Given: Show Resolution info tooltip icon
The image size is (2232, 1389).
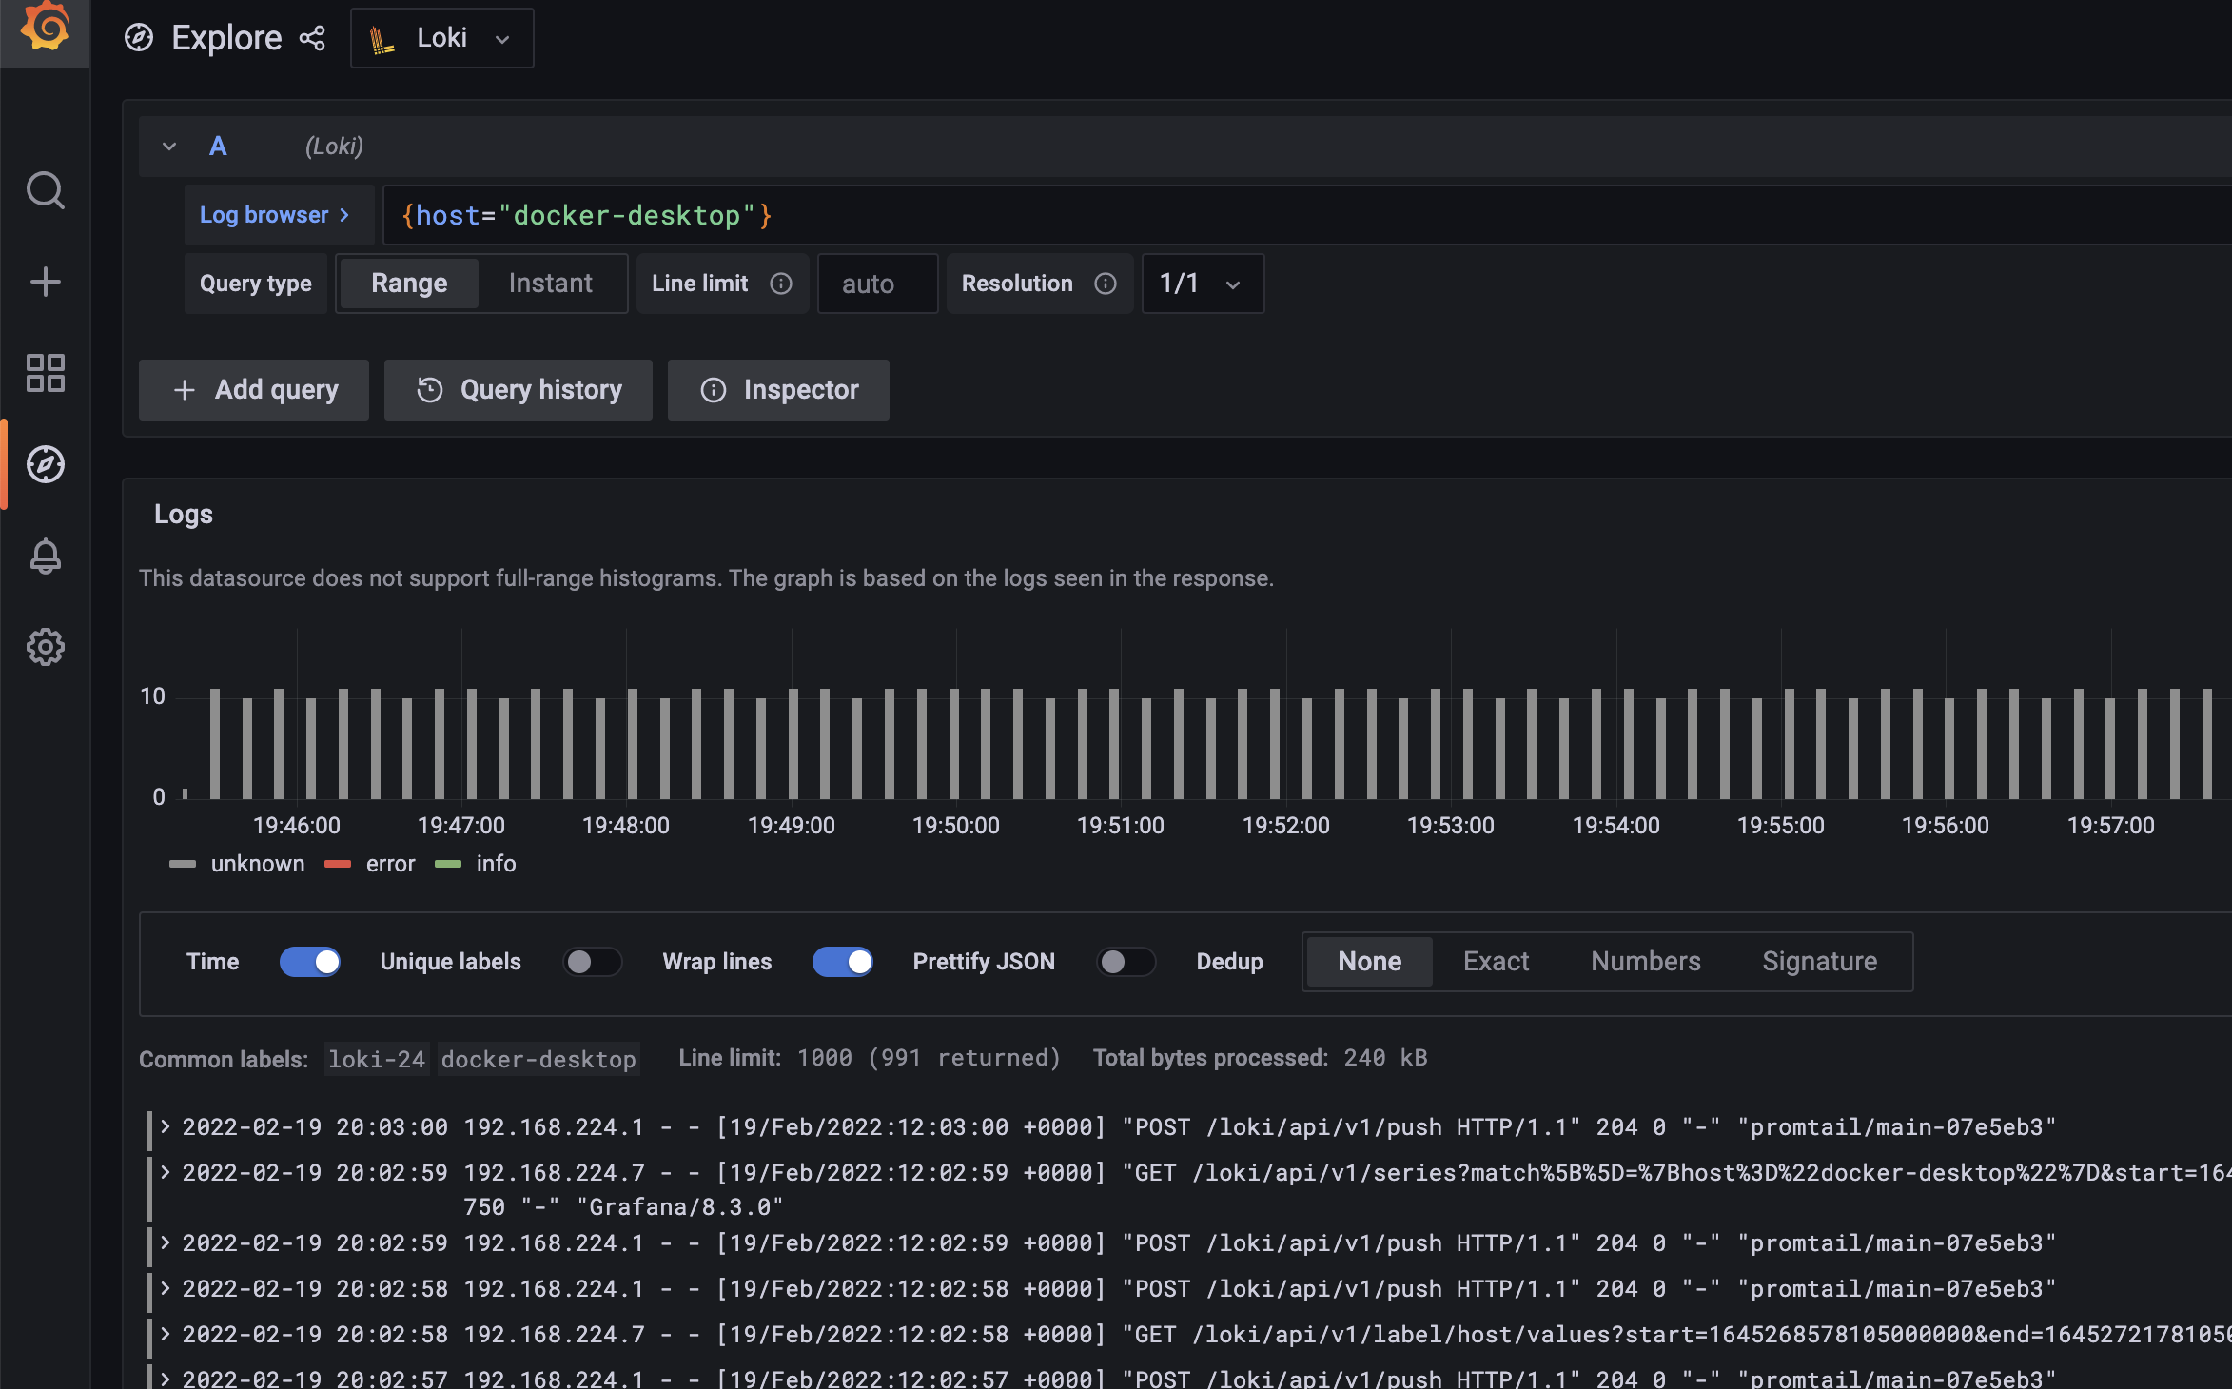Looking at the screenshot, I should 1106,284.
